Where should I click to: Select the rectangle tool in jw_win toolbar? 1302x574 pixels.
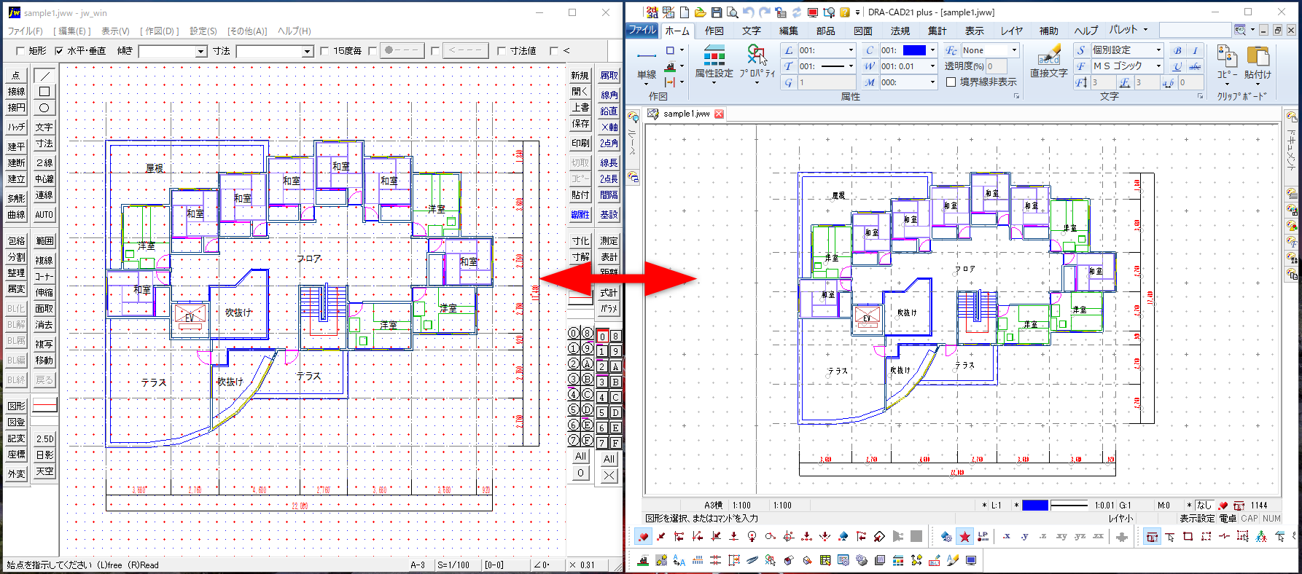tap(44, 92)
